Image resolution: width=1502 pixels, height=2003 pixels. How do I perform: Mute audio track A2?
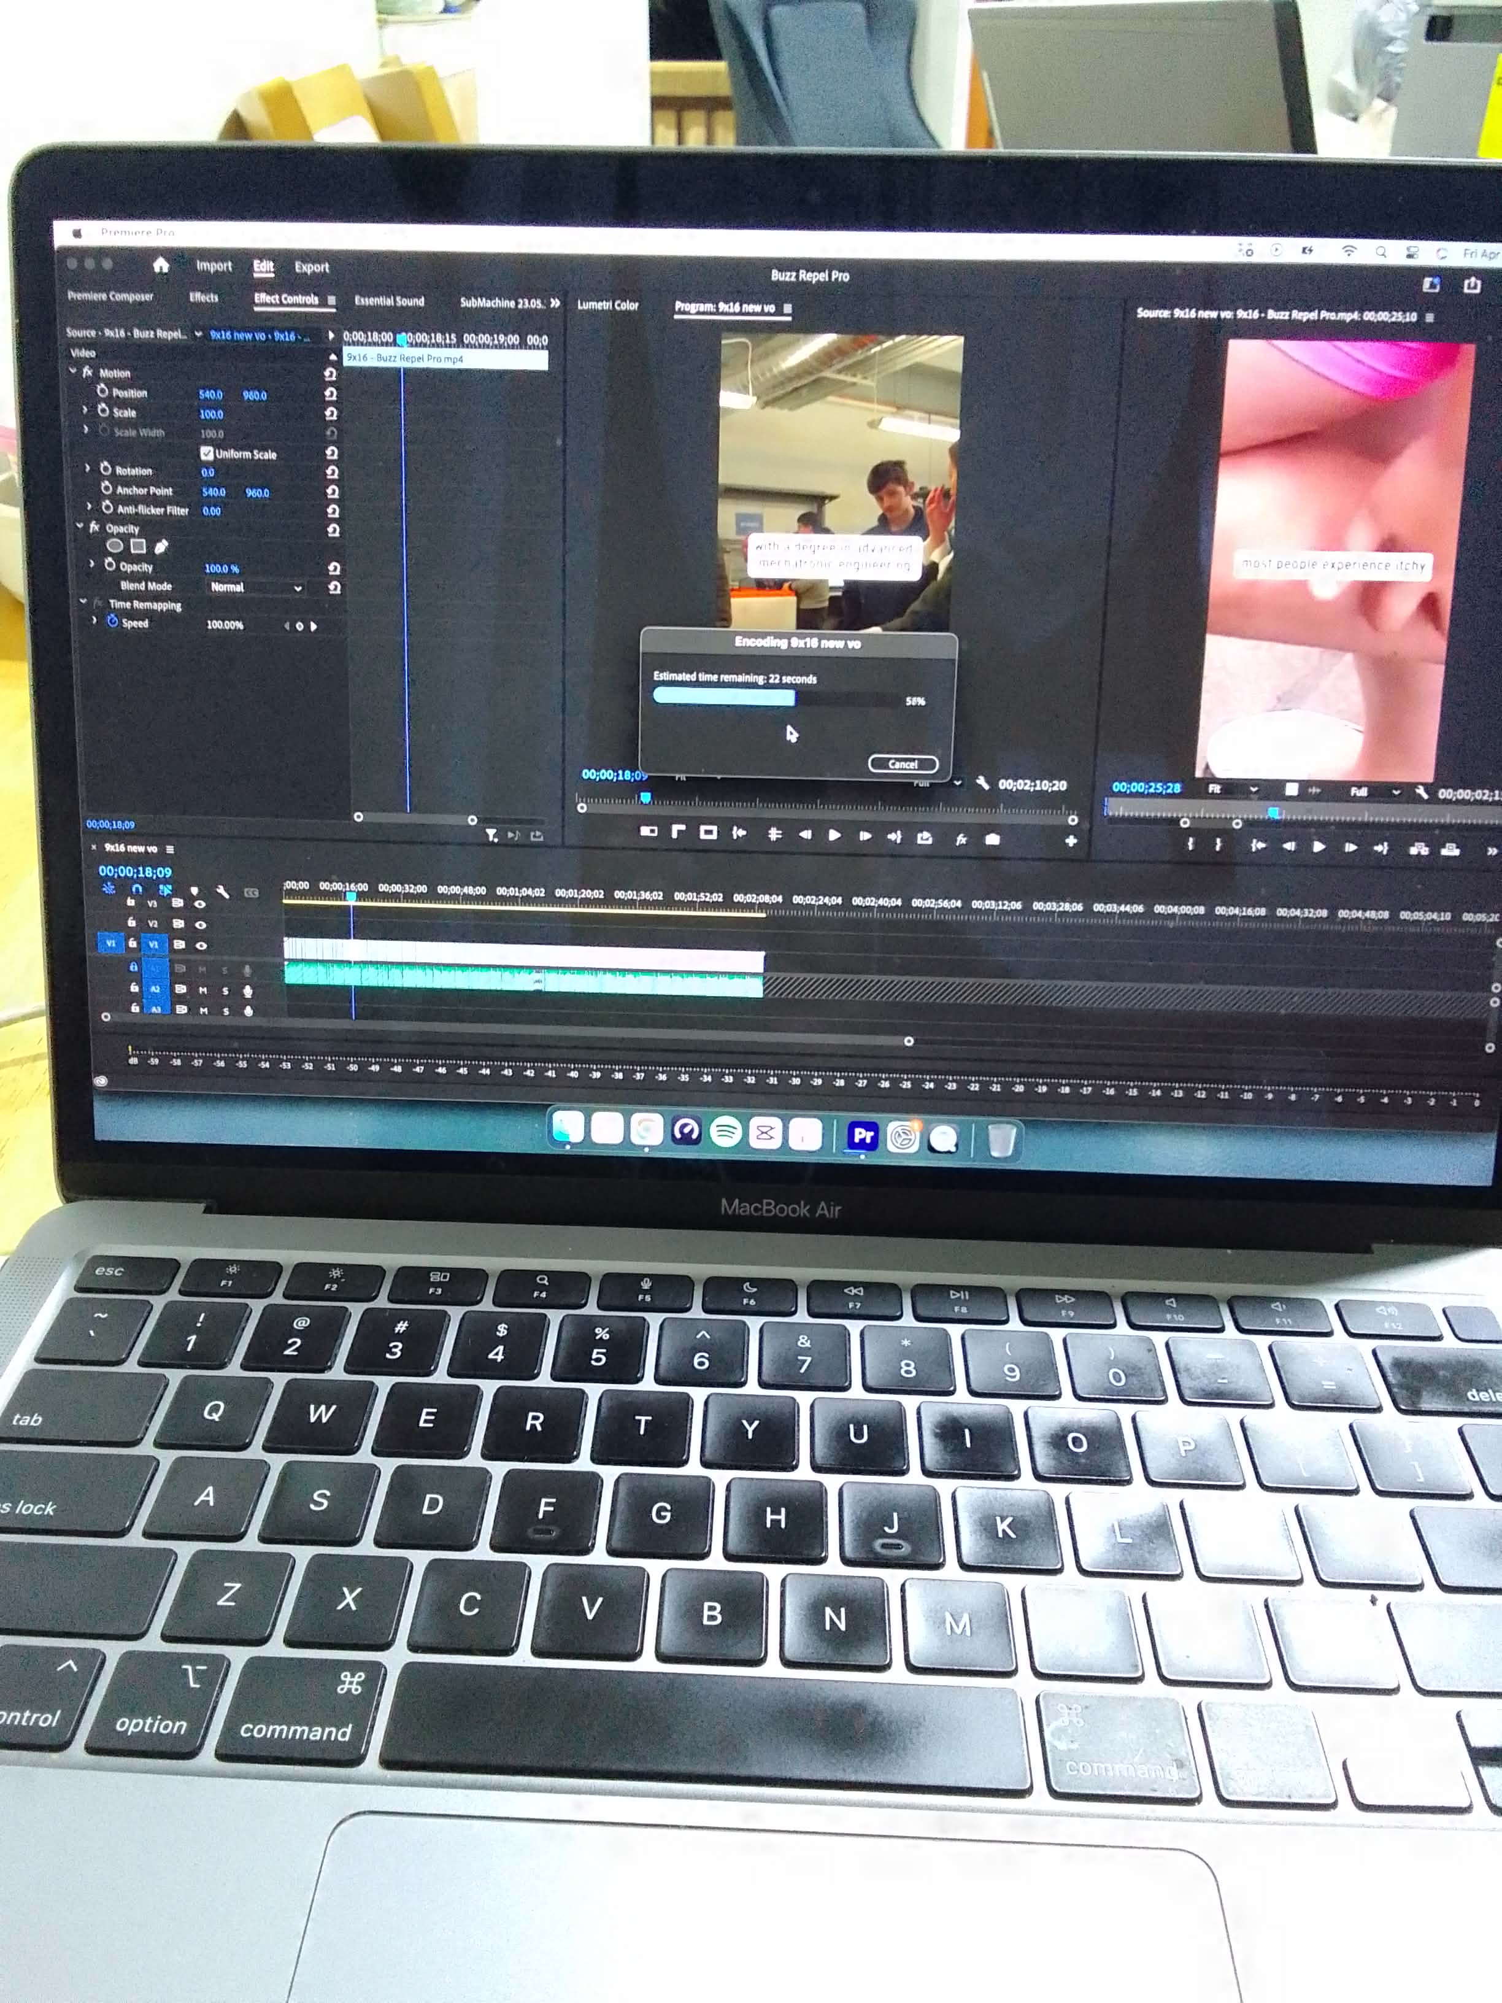pyautogui.click(x=203, y=990)
